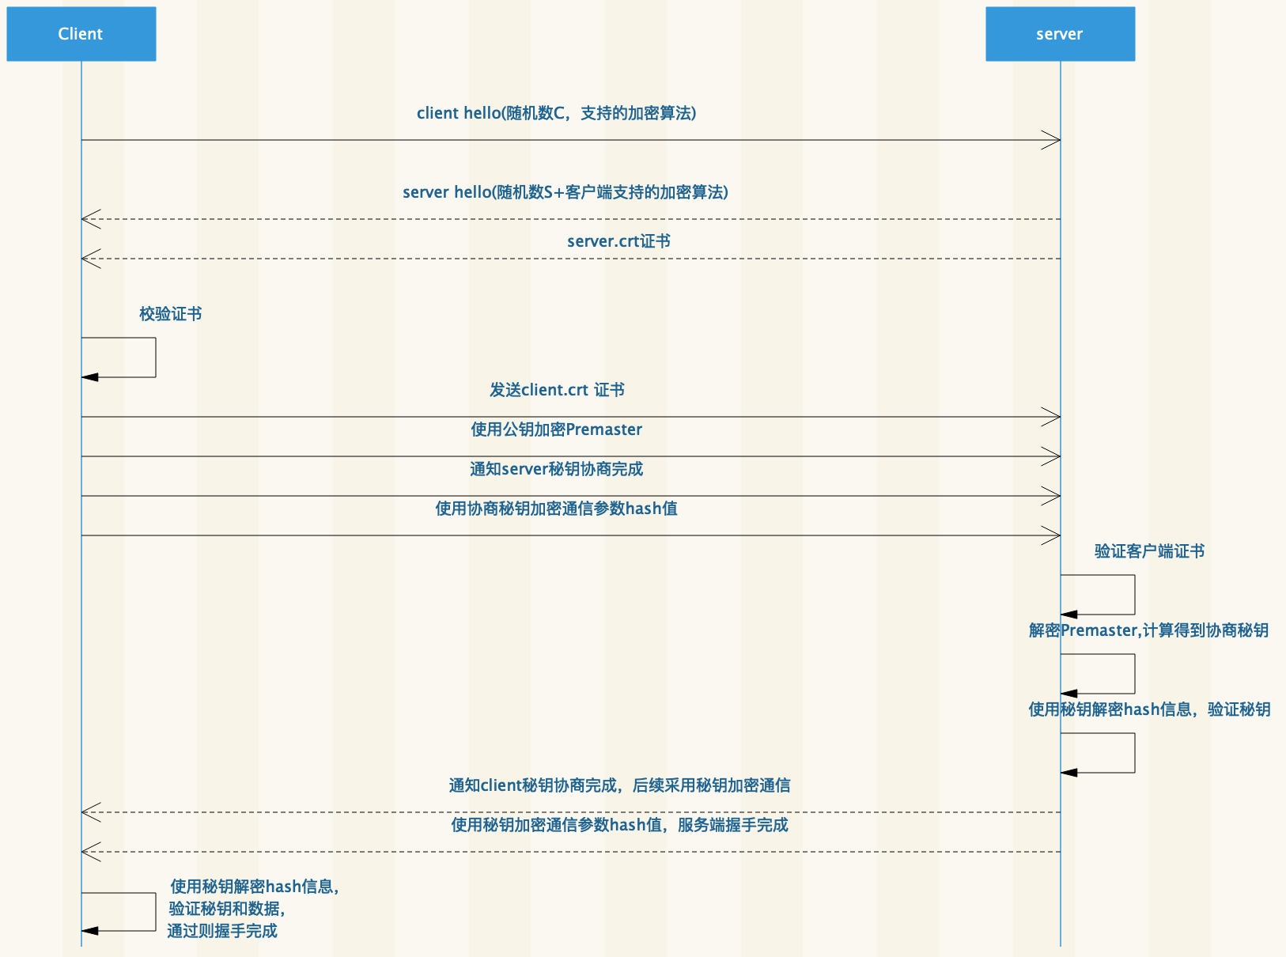Select the final Client self-loop arrow
This screenshot has height=957, width=1286.
click(119, 911)
